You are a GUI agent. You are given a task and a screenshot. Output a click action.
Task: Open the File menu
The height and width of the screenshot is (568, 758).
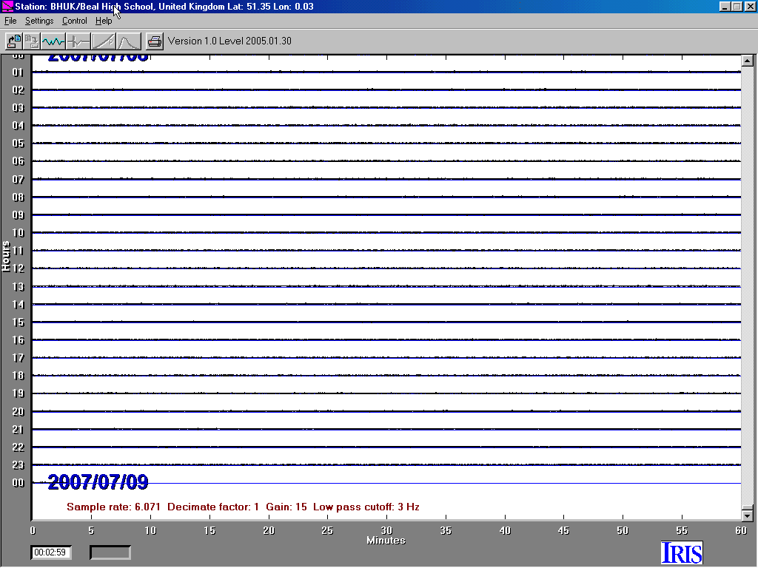click(10, 21)
